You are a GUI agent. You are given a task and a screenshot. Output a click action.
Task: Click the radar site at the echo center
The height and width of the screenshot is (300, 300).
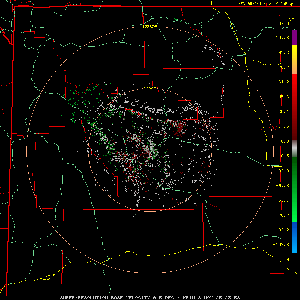coord(150,150)
